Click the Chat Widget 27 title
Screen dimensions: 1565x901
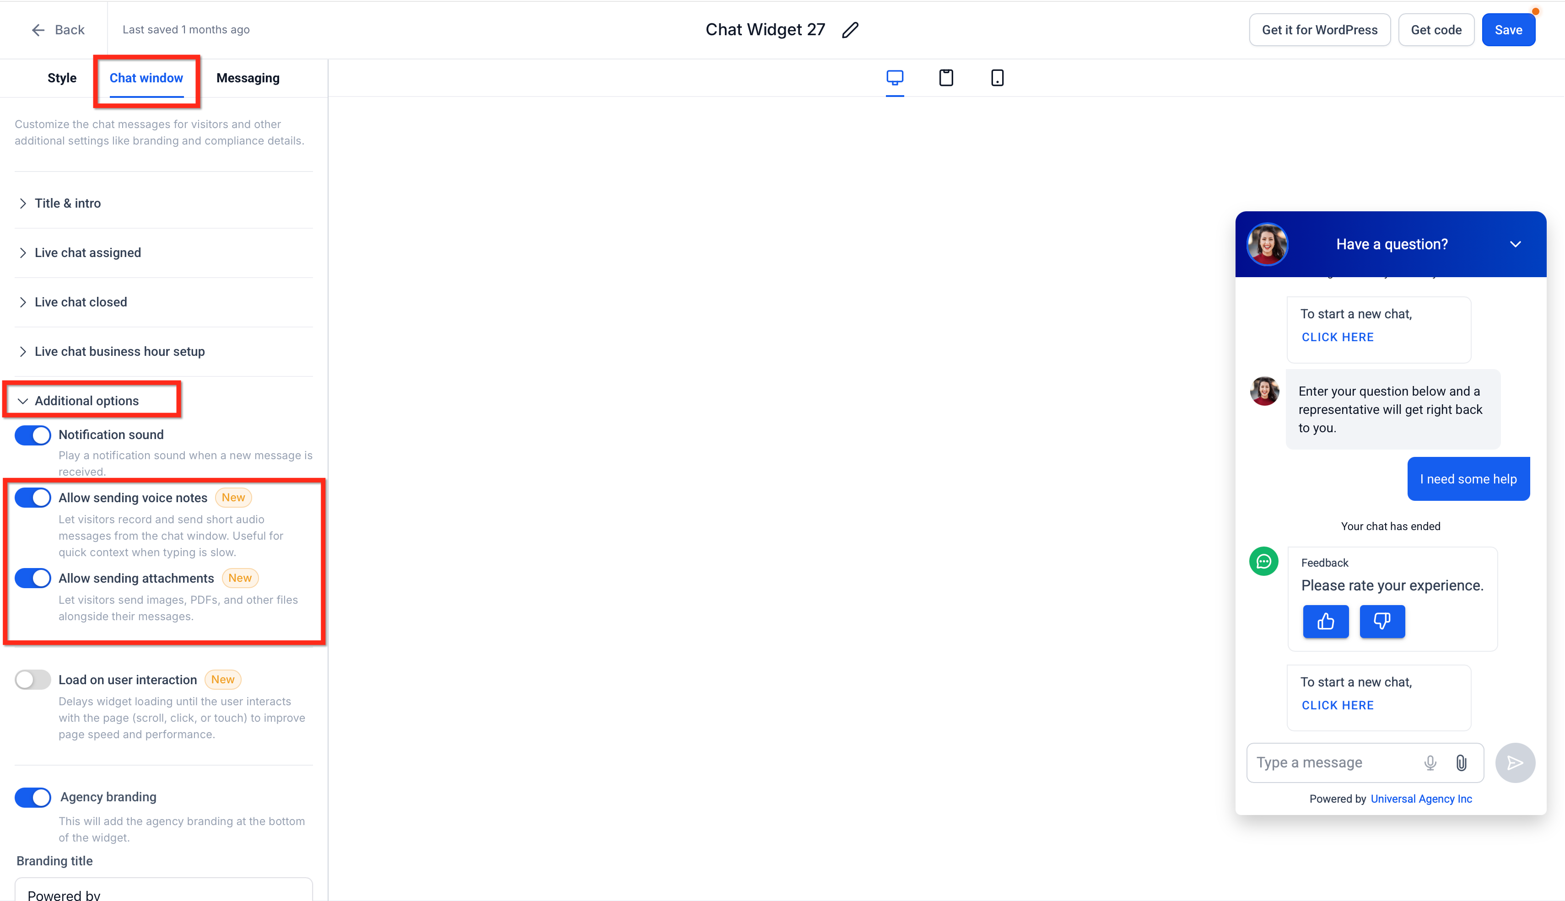click(765, 30)
